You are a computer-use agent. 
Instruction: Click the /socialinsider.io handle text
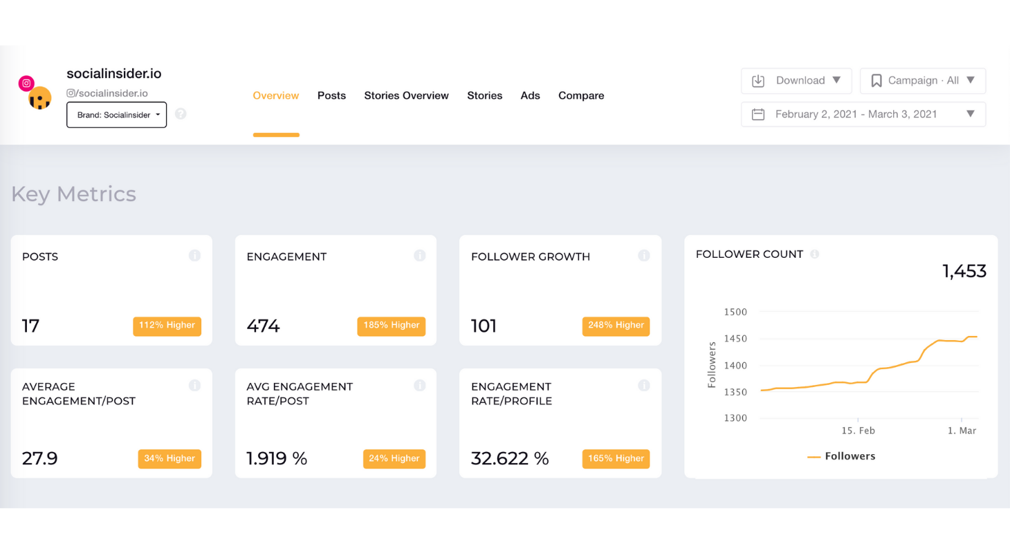point(111,93)
